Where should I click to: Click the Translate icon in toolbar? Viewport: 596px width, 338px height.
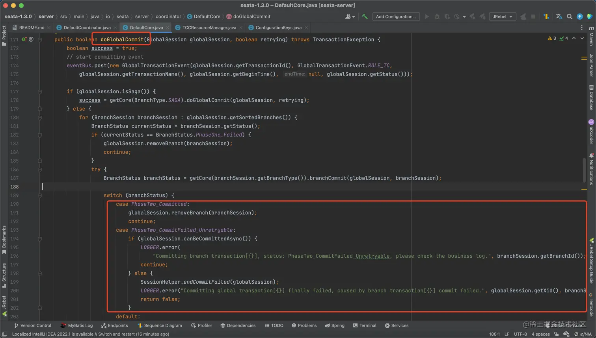(x=559, y=17)
